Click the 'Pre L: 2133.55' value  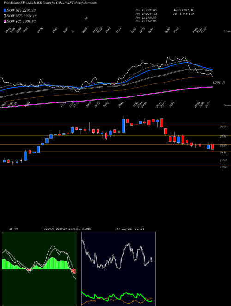pos(146,18)
